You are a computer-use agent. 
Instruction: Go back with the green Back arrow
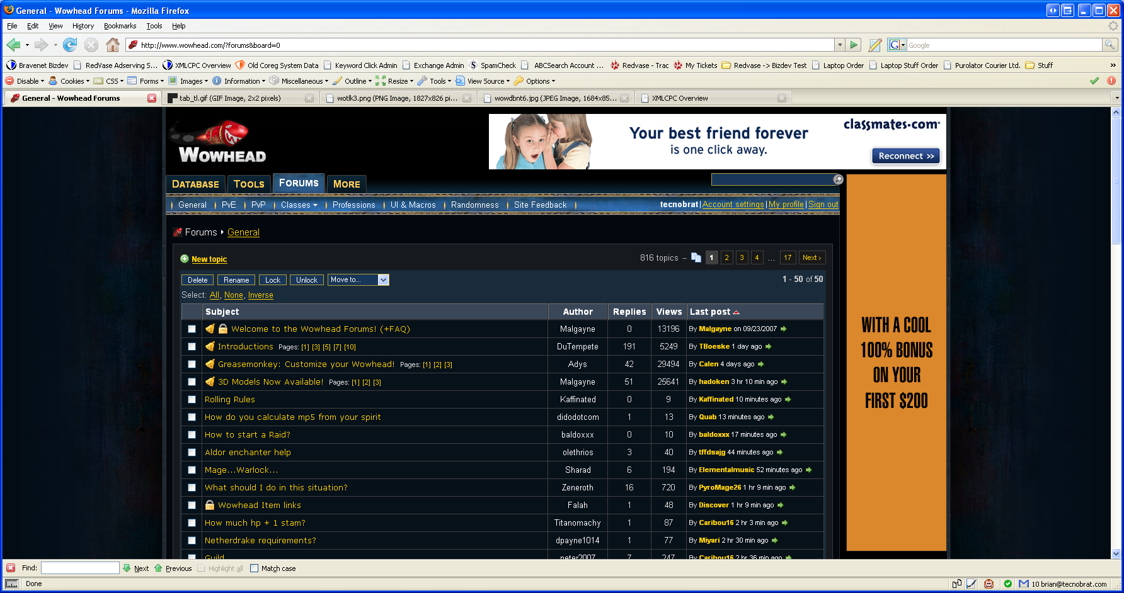pos(13,45)
